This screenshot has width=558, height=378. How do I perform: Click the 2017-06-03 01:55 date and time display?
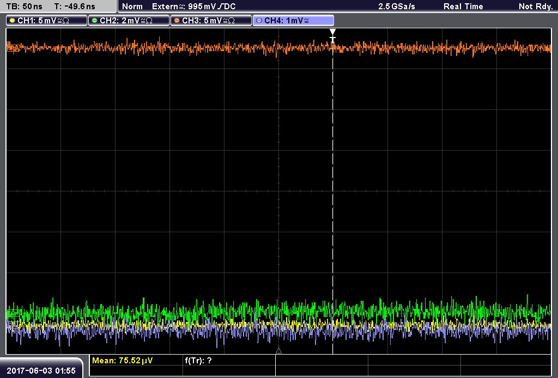(x=41, y=370)
